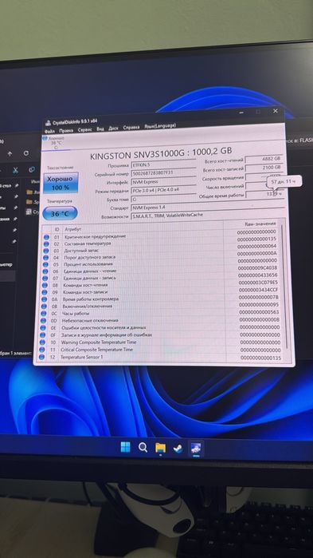Open the Сервис menu

click(x=84, y=129)
